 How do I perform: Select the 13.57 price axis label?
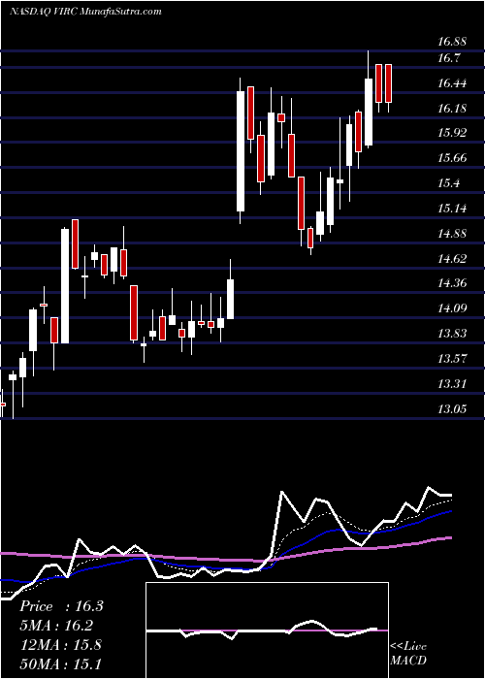click(x=452, y=359)
